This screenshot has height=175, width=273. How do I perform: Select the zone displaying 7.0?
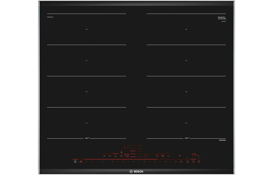[x=127, y=155]
